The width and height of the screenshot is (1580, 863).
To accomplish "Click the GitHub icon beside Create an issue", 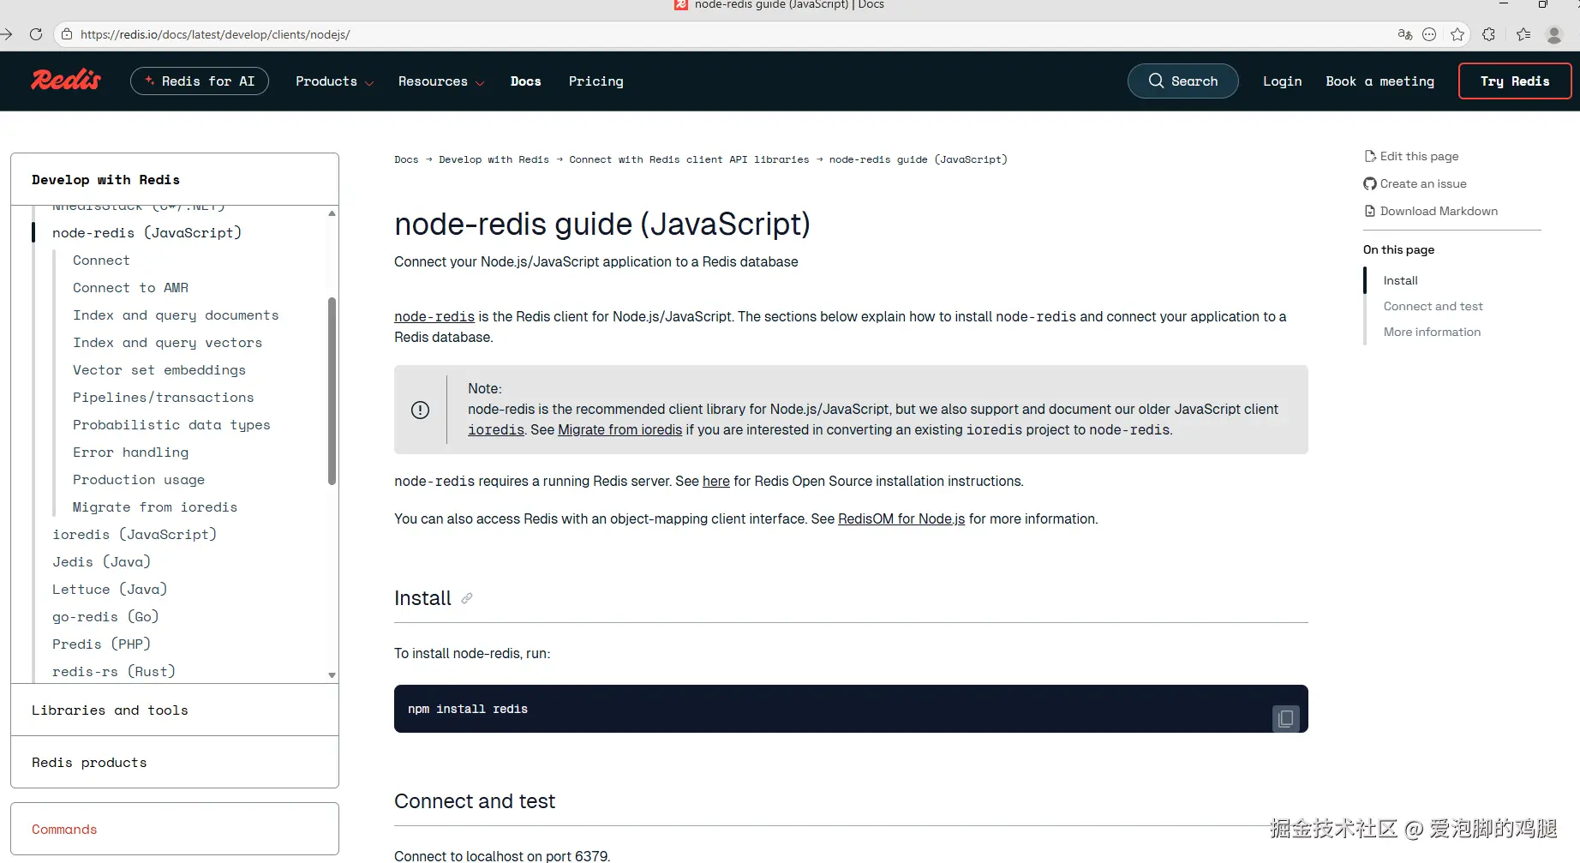I will click(x=1370, y=183).
